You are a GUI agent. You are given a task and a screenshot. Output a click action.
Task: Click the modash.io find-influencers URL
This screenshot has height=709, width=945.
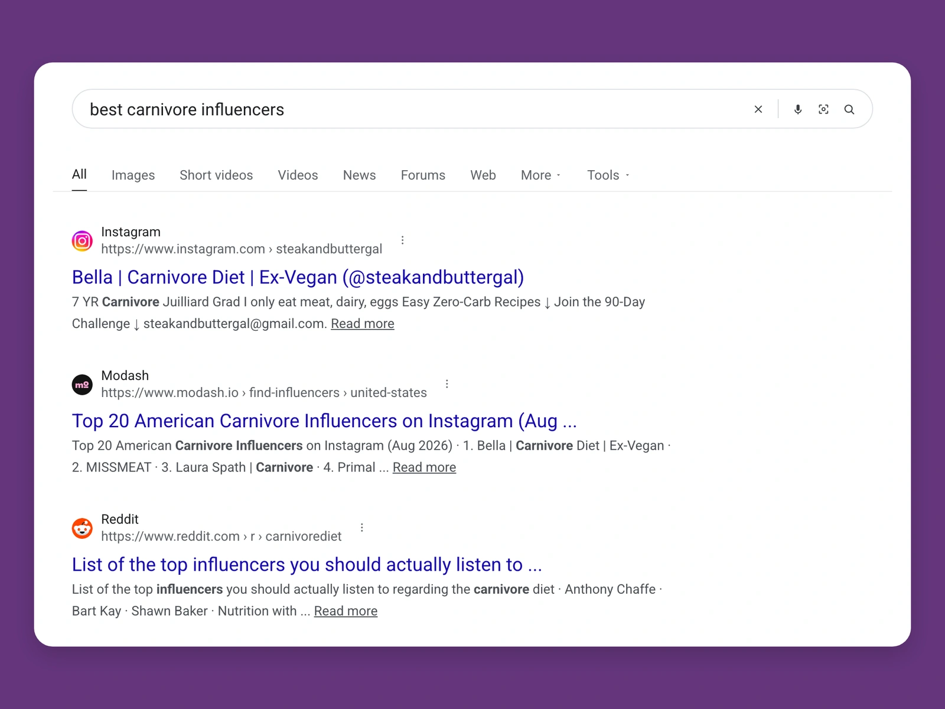(264, 392)
